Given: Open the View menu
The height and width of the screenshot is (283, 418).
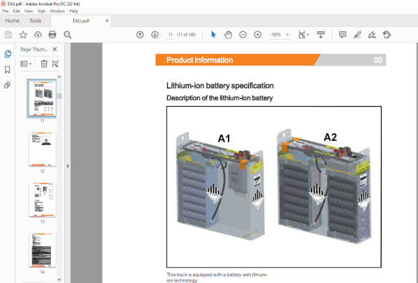Looking at the screenshot, I should click(29, 11).
